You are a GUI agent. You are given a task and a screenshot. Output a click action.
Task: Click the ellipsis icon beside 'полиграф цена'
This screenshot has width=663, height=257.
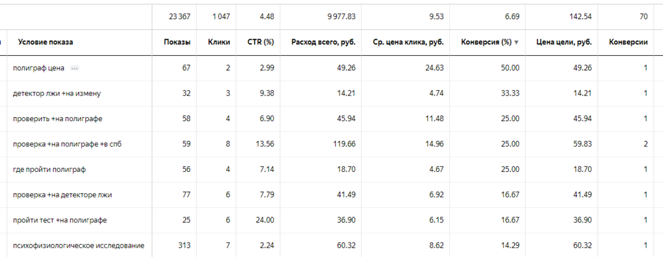(75, 68)
